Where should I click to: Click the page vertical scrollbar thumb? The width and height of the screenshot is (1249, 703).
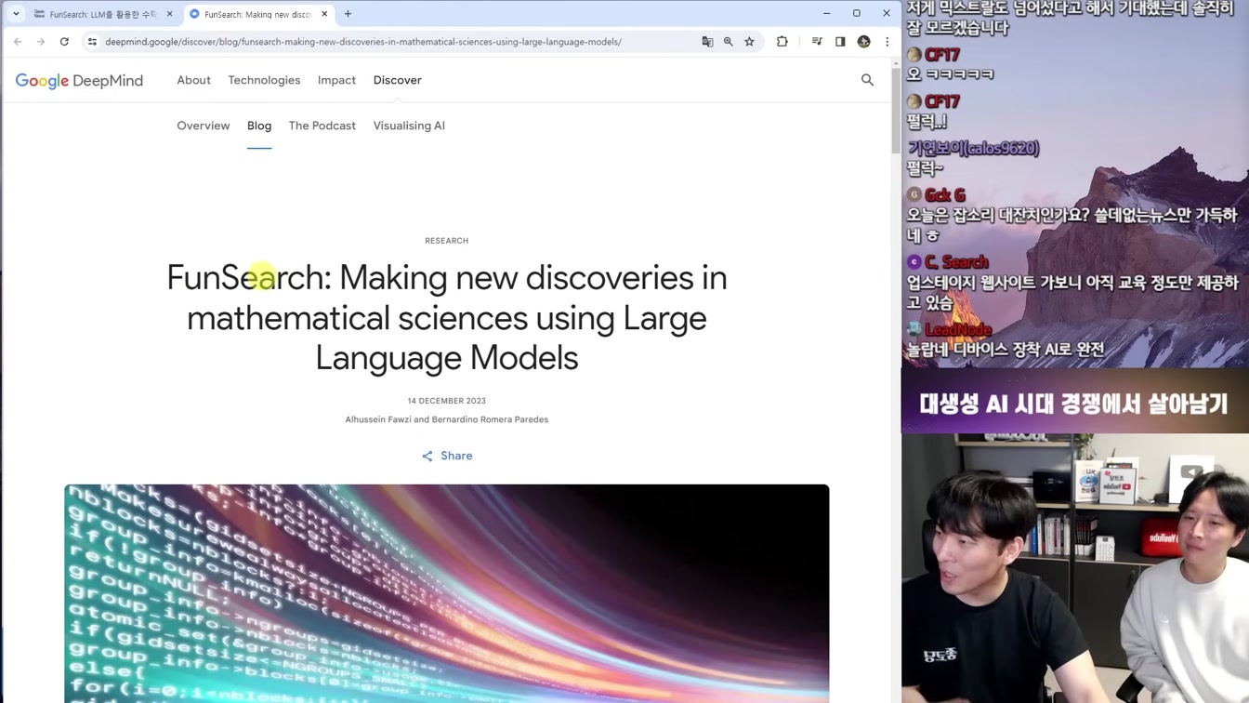896,112
